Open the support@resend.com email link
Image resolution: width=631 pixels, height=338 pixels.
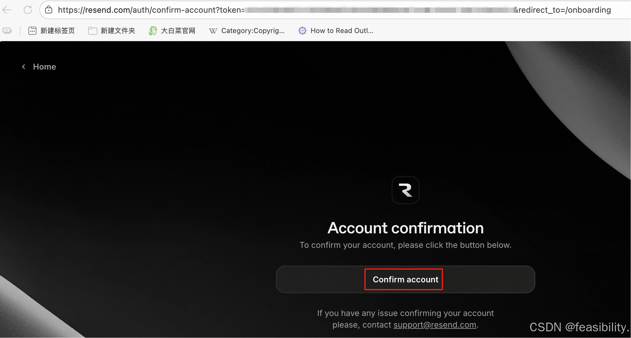tap(435, 325)
